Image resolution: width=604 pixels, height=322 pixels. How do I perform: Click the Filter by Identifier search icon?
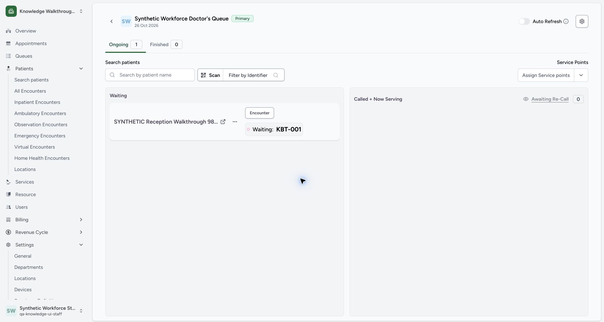point(276,75)
